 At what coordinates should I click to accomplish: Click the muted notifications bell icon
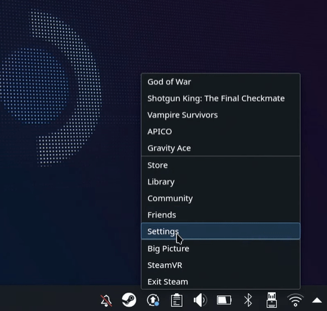[x=106, y=300]
